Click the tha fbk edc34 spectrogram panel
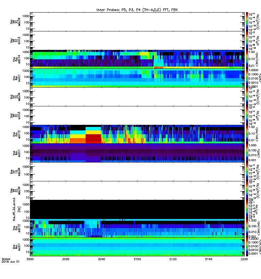This screenshot has width=261, height=279. pyautogui.click(x=137, y=59)
